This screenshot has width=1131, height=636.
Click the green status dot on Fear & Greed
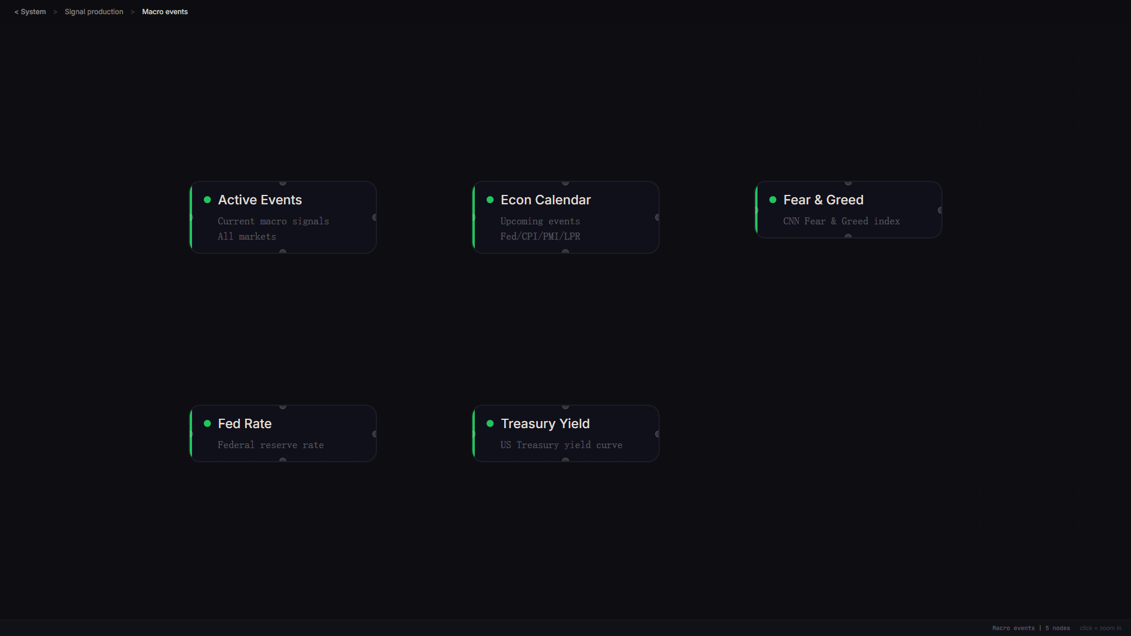coord(773,200)
